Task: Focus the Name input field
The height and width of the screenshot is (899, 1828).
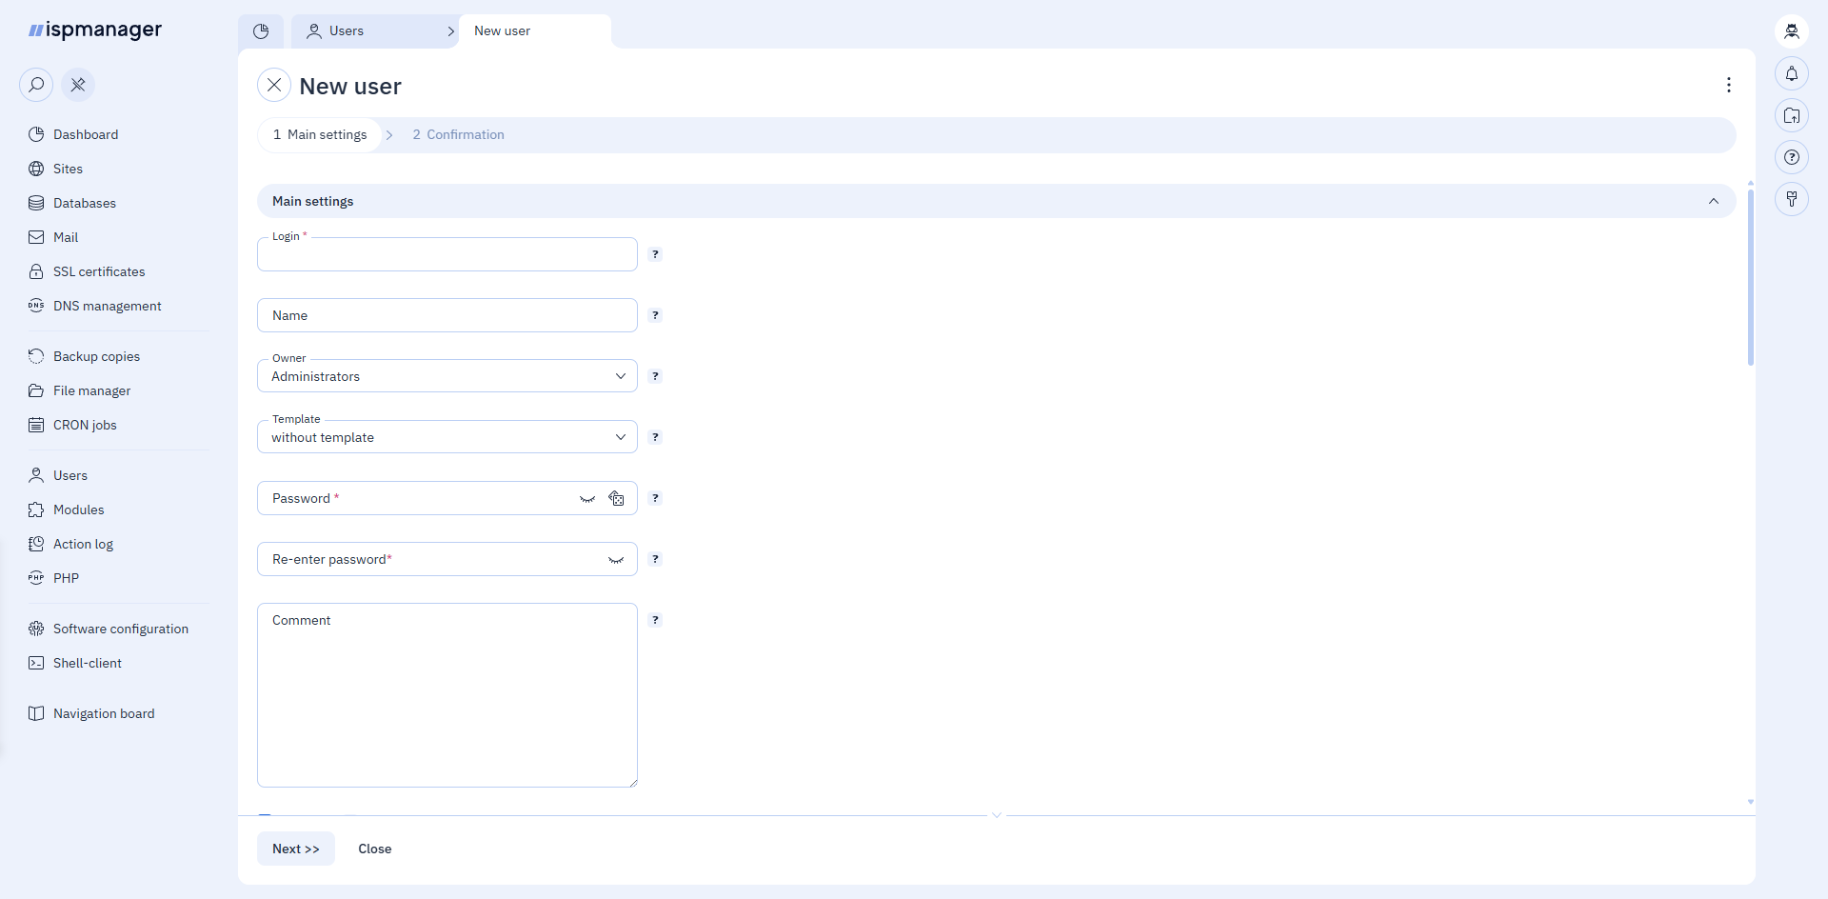Action: pyautogui.click(x=447, y=315)
